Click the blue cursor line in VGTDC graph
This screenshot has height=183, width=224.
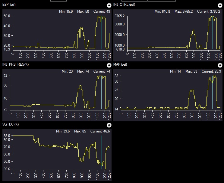point(102,151)
